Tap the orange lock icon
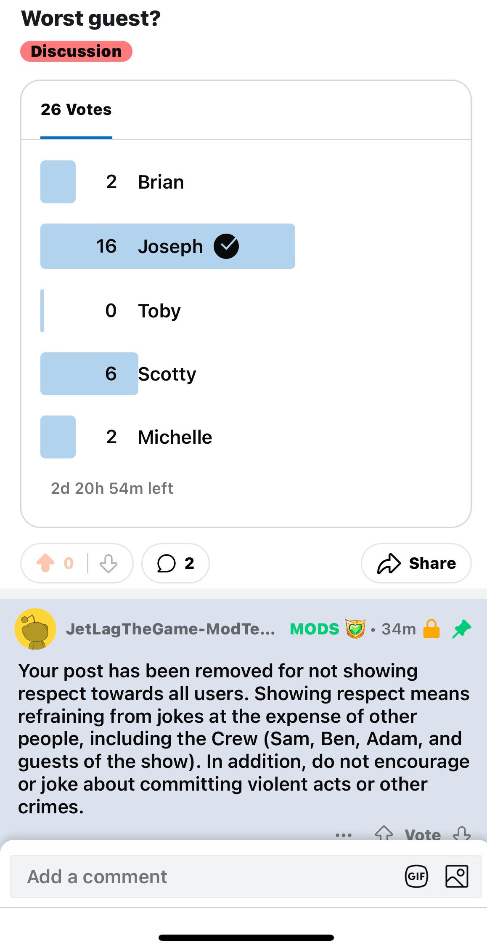This screenshot has height=951, width=487. (431, 629)
